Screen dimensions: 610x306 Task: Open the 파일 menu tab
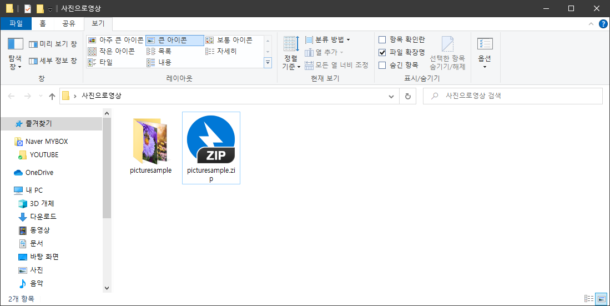[16, 24]
